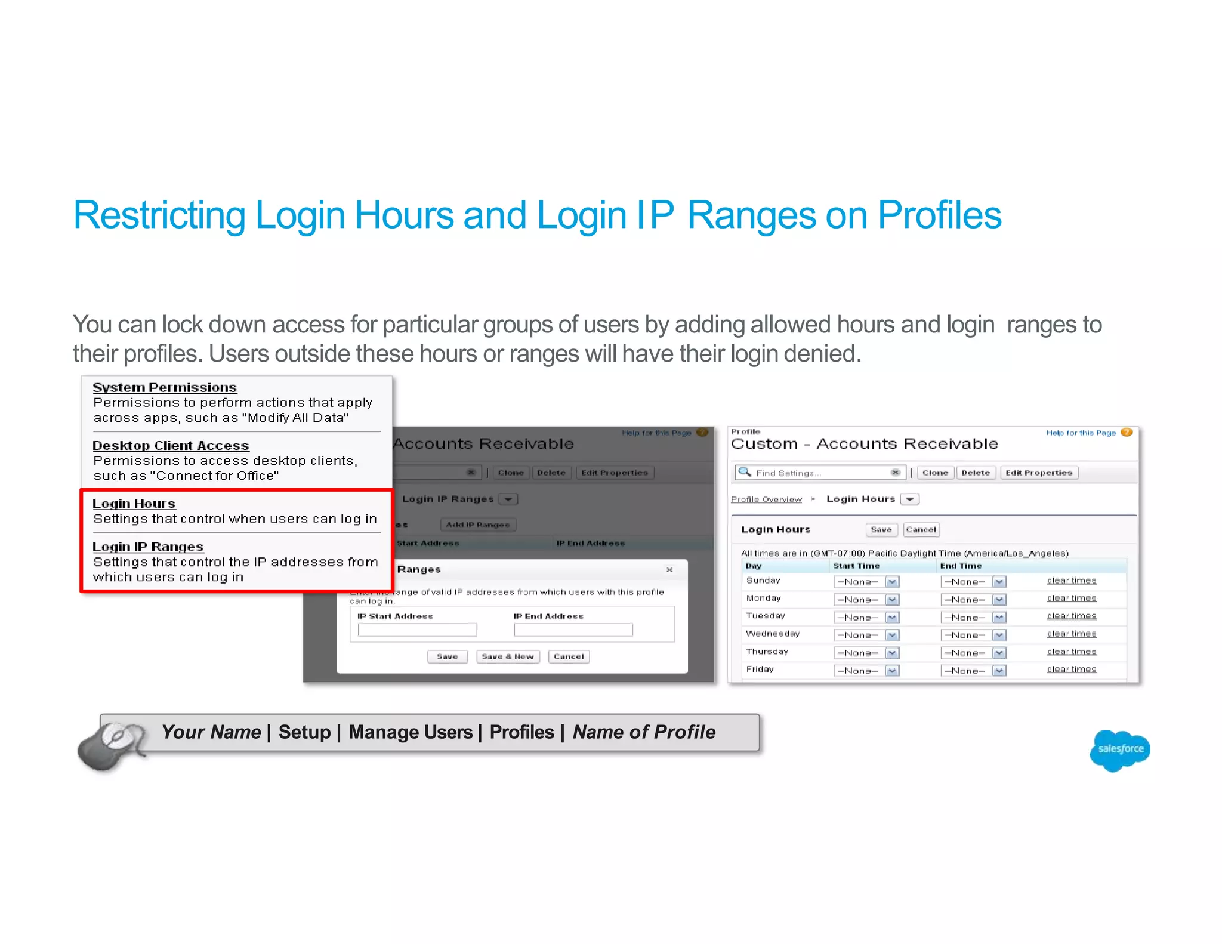The height and width of the screenshot is (944, 1222).
Task: Go to Profile Overview breadcrumb
Action: click(766, 499)
